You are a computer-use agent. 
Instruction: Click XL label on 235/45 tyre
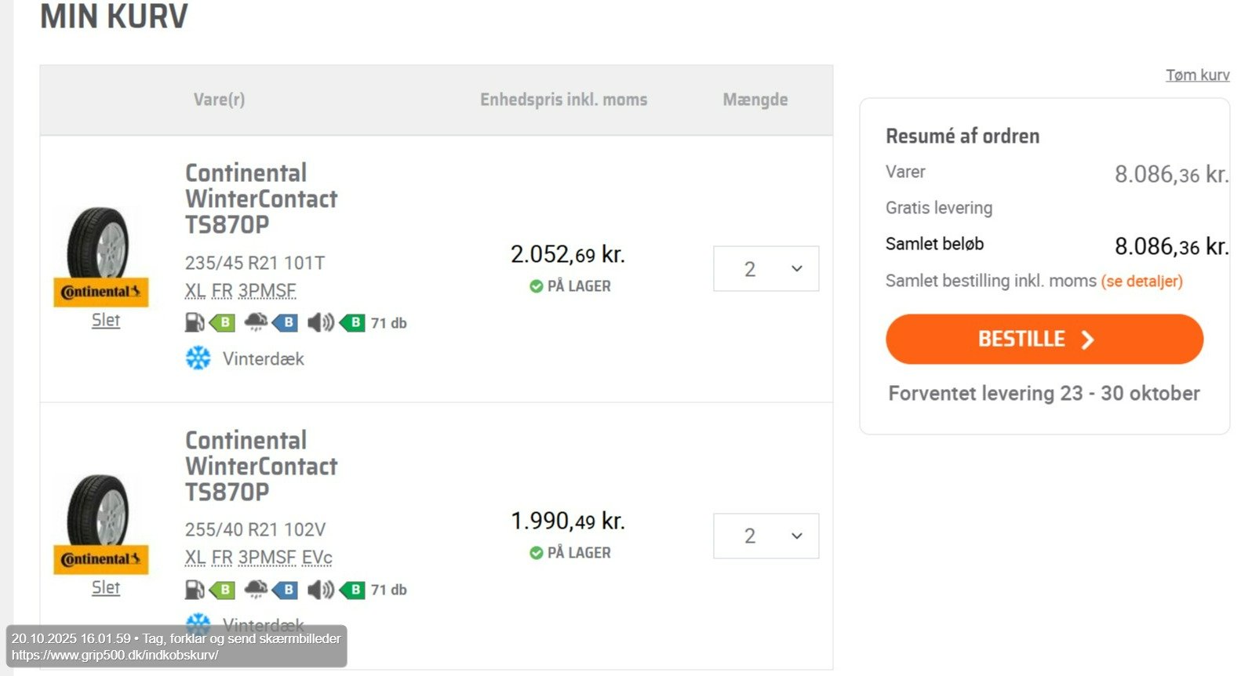[x=195, y=291]
